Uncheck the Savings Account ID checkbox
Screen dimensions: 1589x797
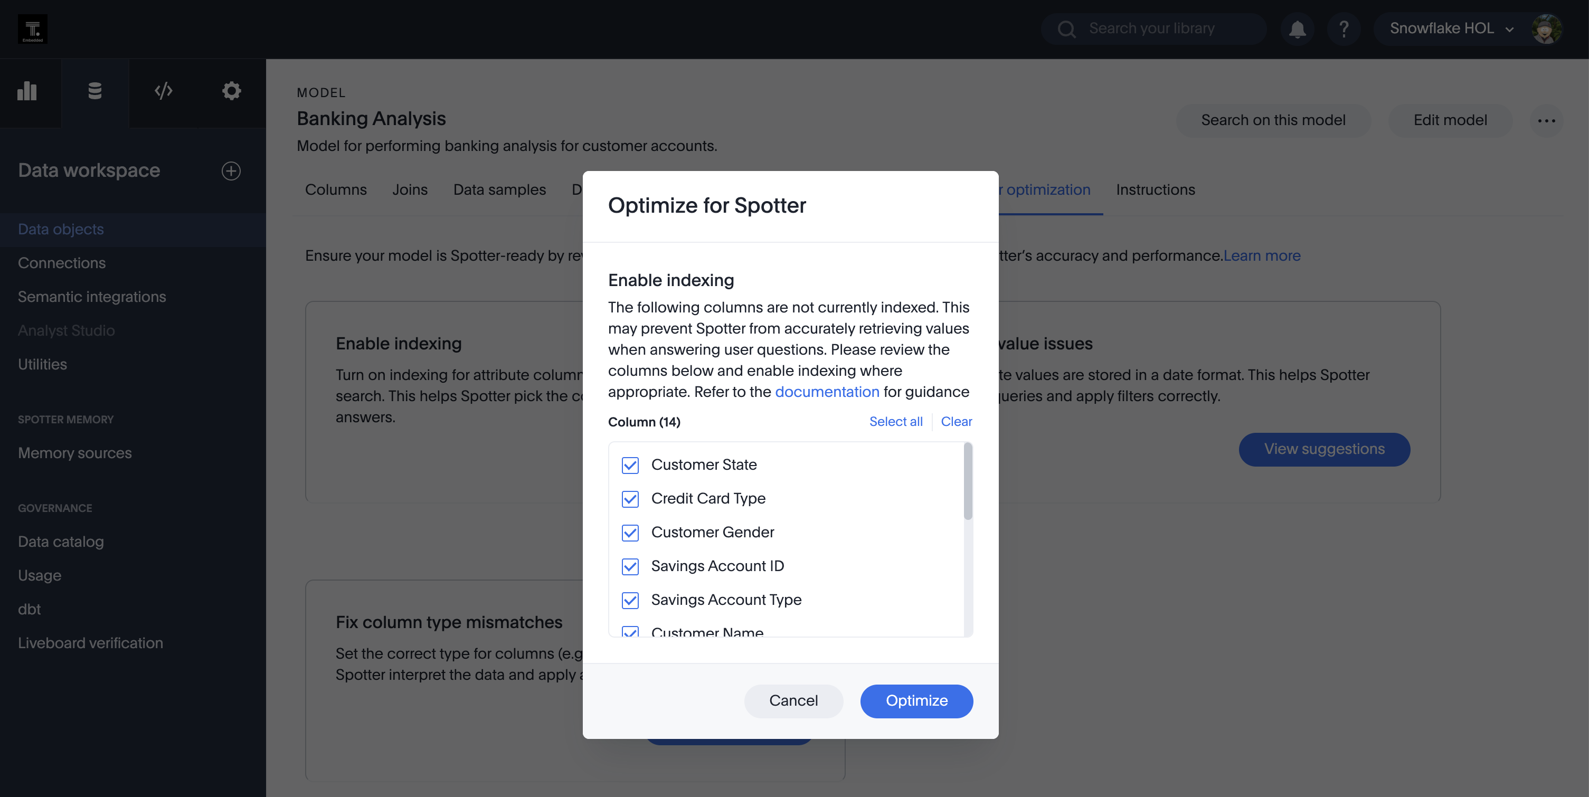click(x=630, y=566)
